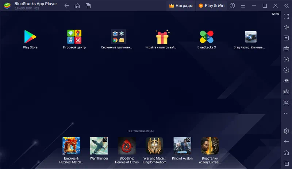The width and height of the screenshot is (292, 169).
Task: Open the Системные приложения folder
Action: pos(118,37)
